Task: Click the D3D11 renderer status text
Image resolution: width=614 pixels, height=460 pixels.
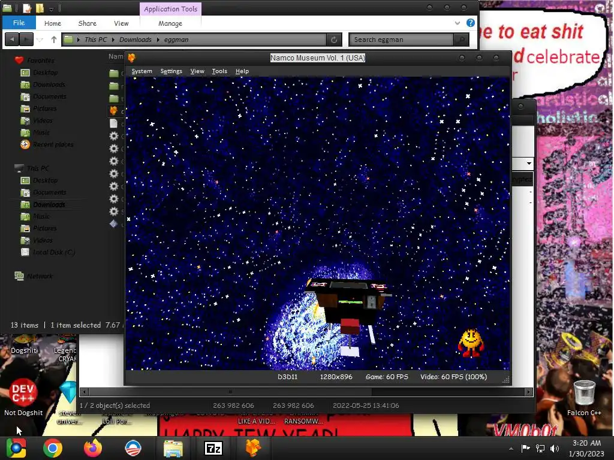Action: [x=287, y=377]
